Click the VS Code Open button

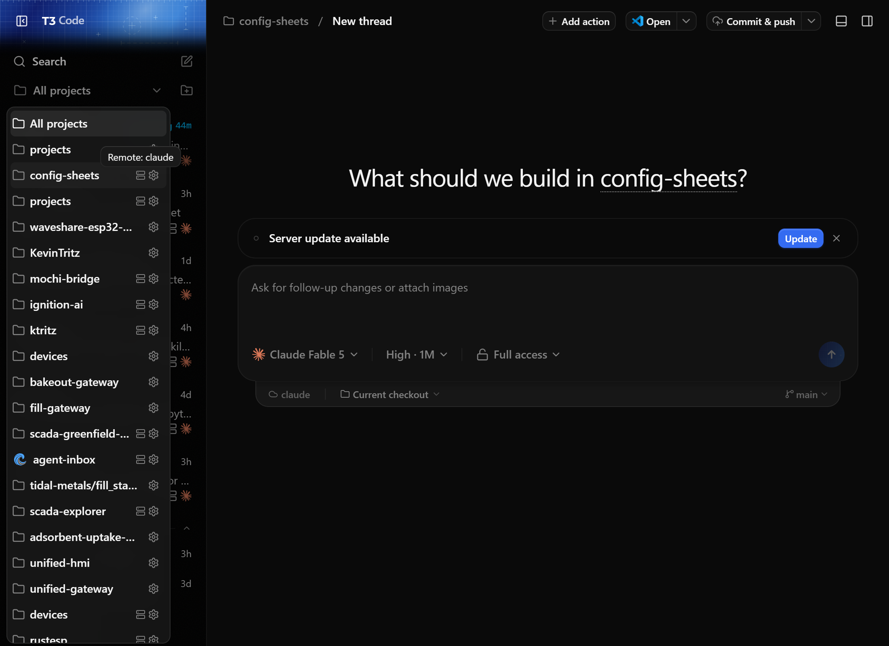pyautogui.click(x=651, y=21)
